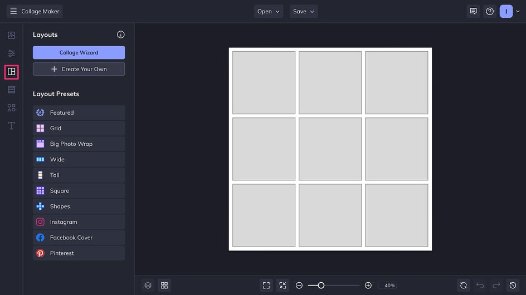Open the layers panel icon
This screenshot has width=526, height=295.
pos(148,286)
